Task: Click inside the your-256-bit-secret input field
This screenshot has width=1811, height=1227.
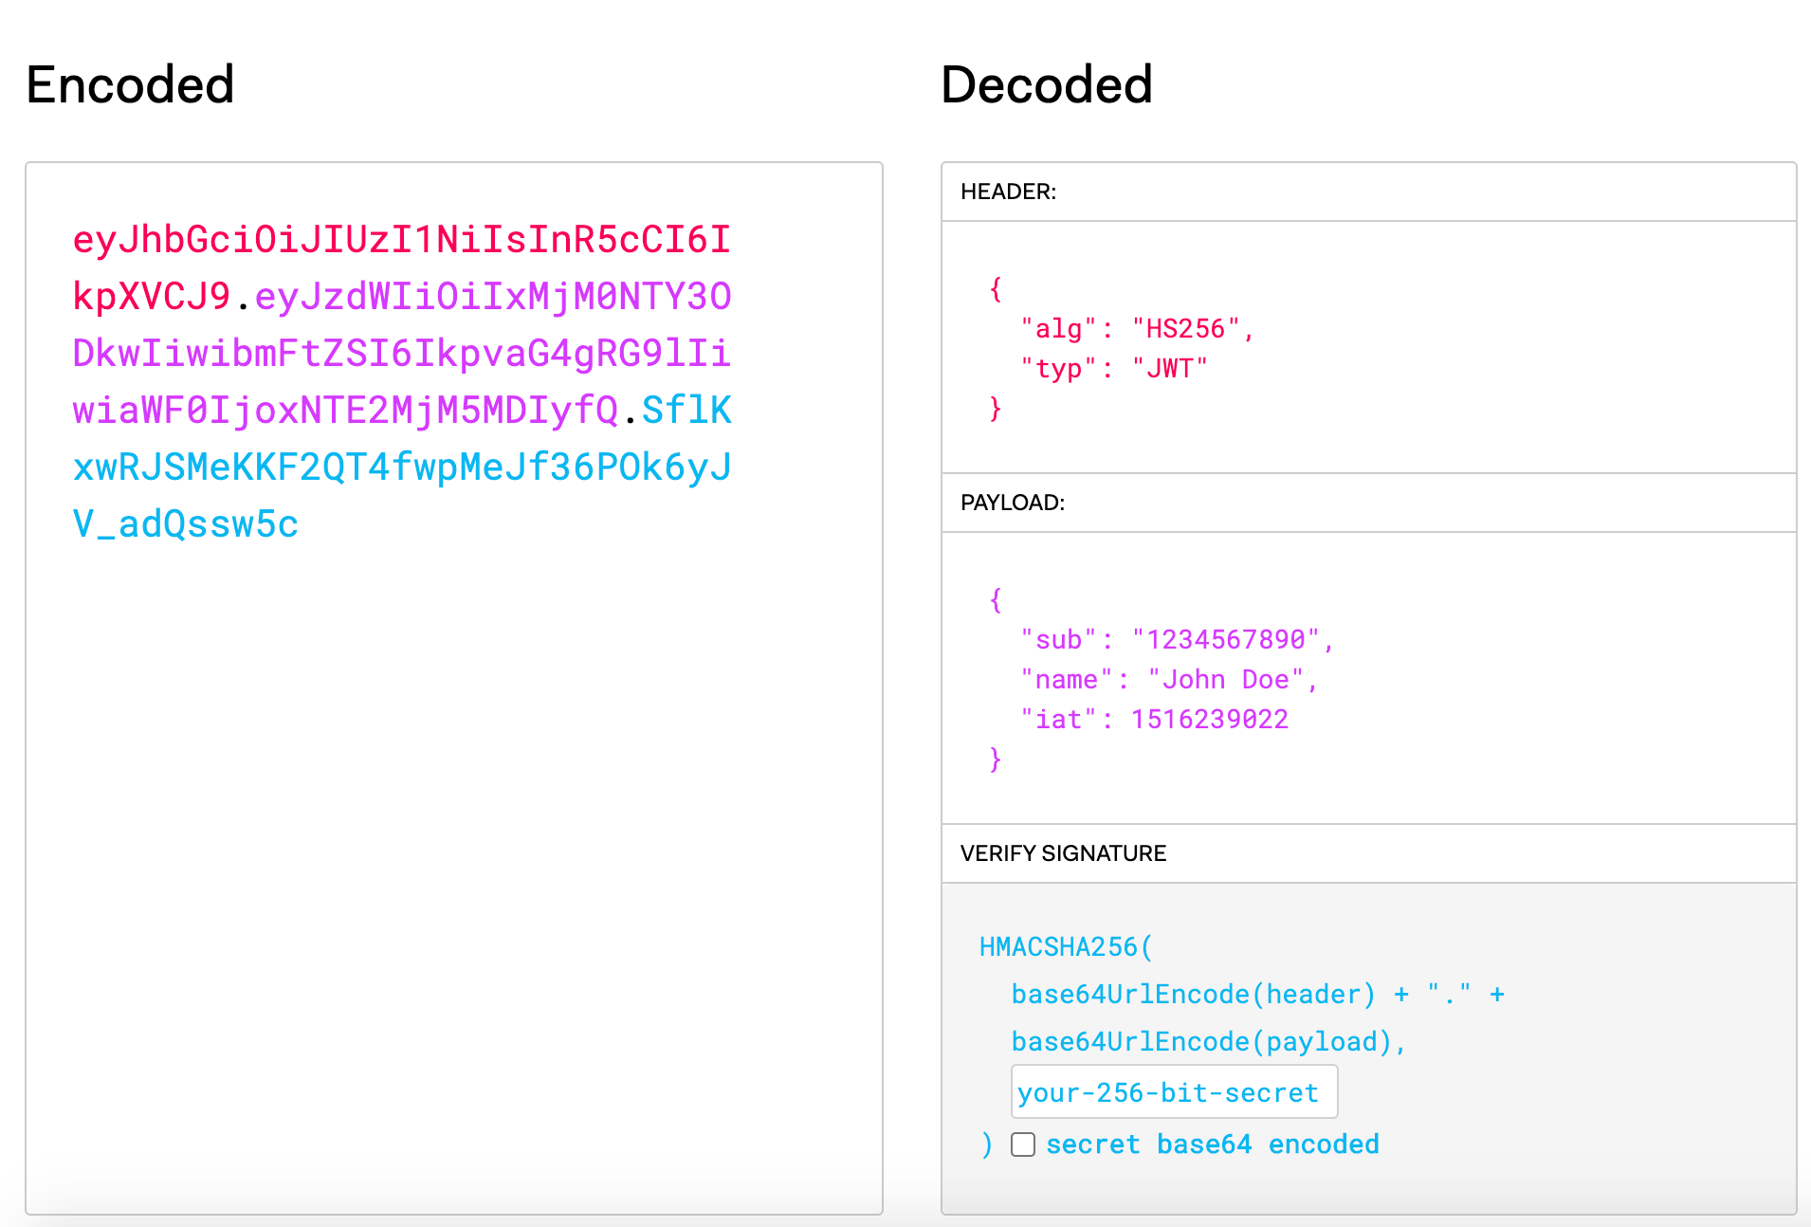Action: (1174, 1091)
